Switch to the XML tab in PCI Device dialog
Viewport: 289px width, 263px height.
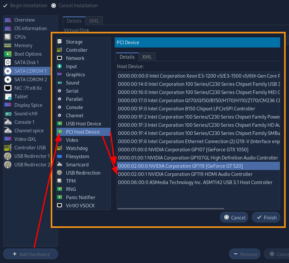coord(147,57)
